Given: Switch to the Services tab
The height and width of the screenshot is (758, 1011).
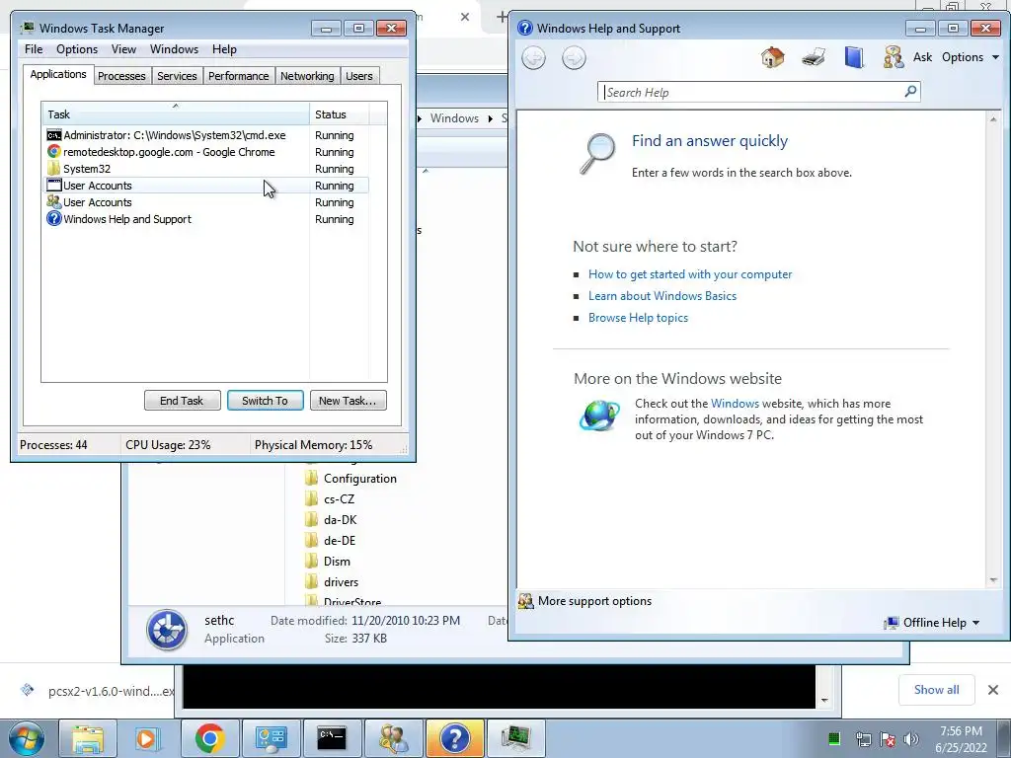Looking at the screenshot, I should pos(177,76).
